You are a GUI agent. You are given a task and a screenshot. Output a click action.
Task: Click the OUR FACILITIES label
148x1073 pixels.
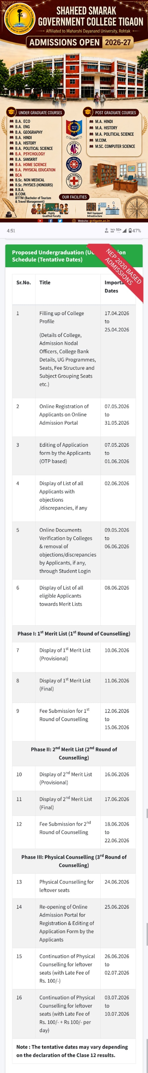[74, 197]
